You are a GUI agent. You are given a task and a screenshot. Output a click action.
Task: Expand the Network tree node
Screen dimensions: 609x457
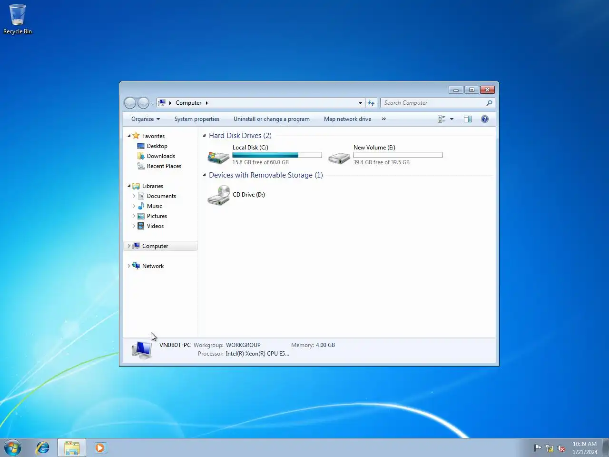[x=129, y=266]
